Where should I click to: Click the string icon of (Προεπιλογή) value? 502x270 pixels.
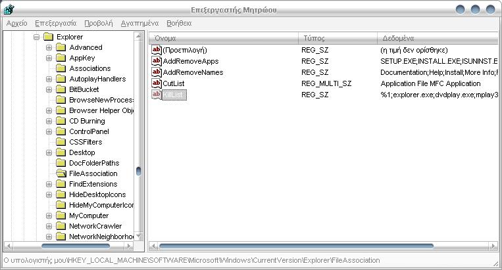[x=157, y=50]
